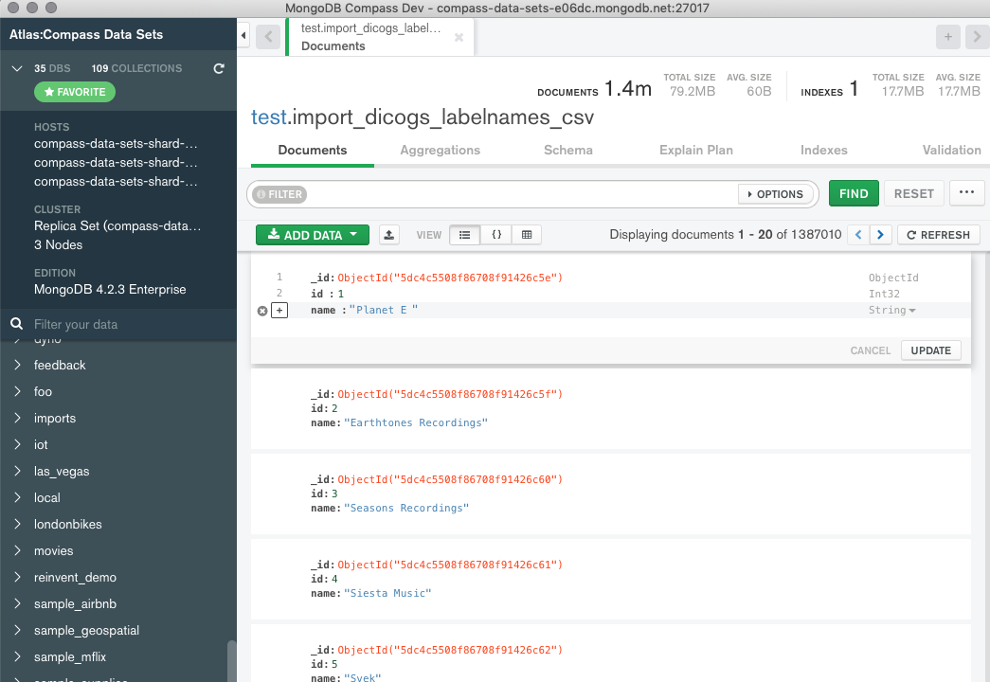Close the test.import_dicogs_label tab

pyautogui.click(x=459, y=37)
